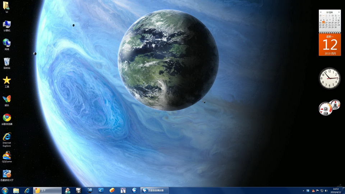
Task: Click the calendar month title 四月
Action: (330, 12)
